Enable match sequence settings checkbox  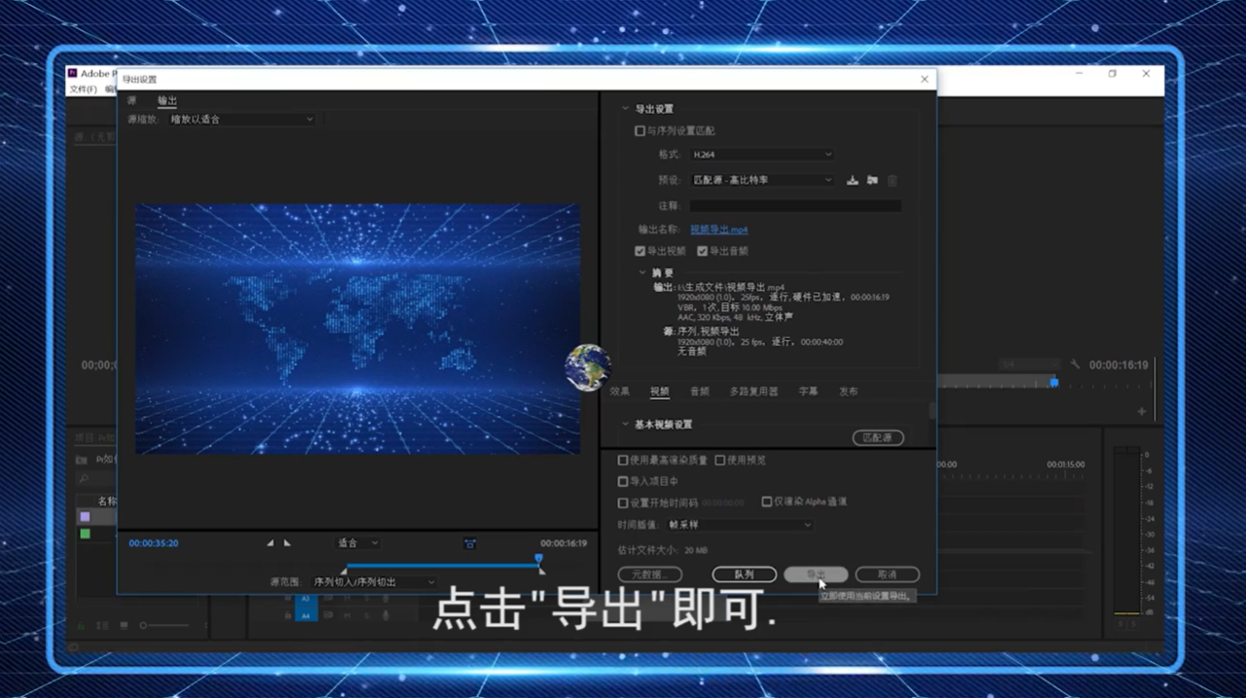640,130
